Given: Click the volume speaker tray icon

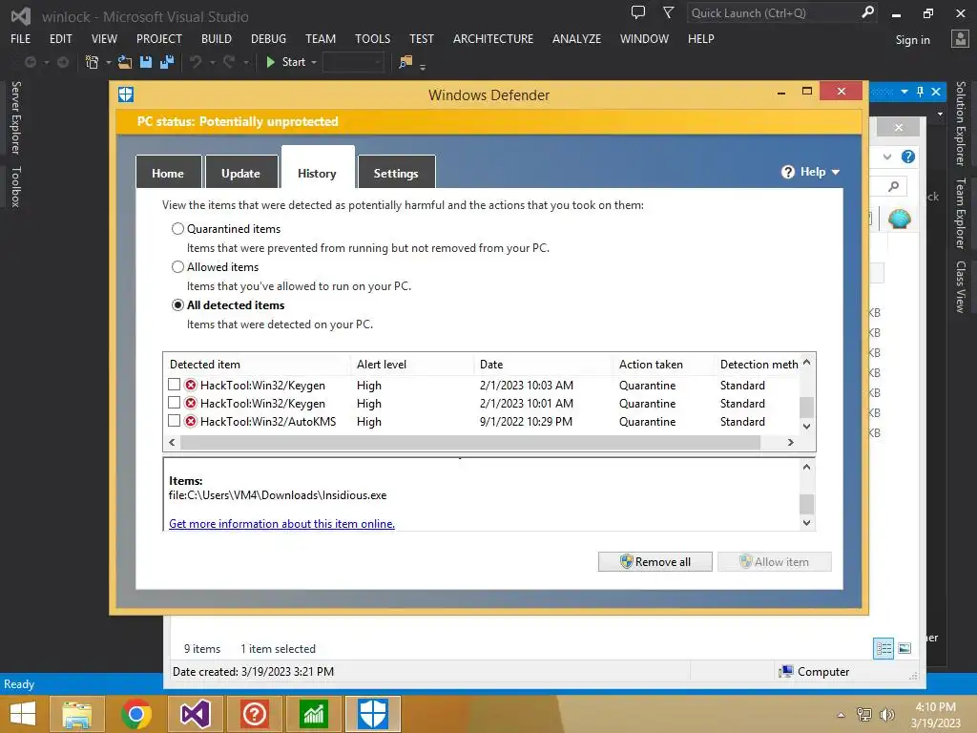Looking at the screenshot, I should 886,714.
